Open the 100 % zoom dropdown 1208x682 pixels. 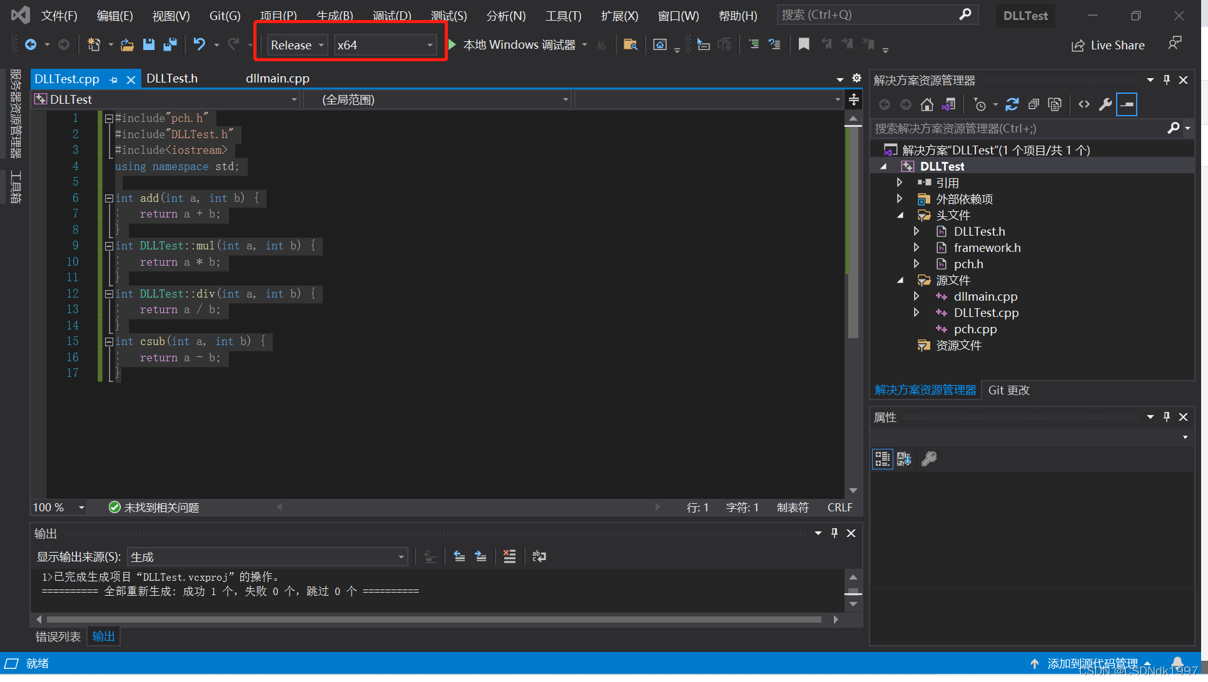point(59,508)
